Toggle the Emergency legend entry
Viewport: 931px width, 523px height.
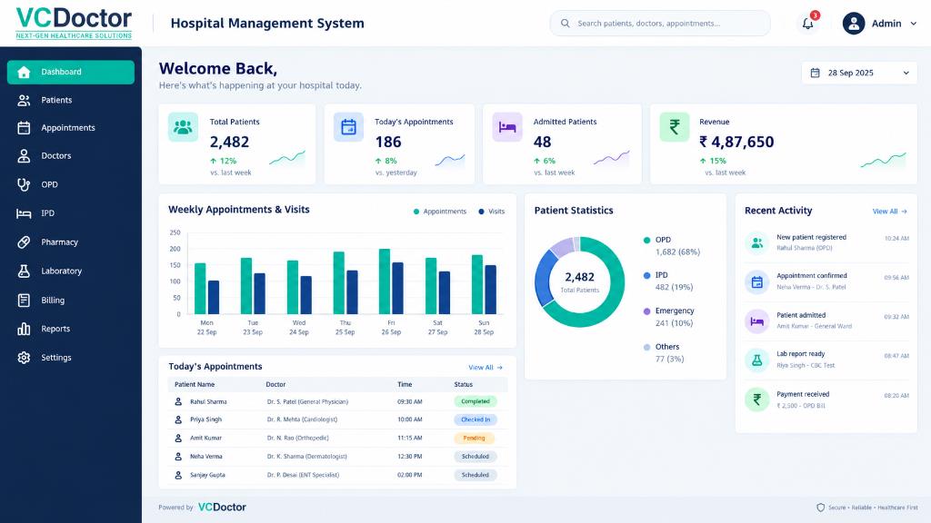tap(669, 317)
